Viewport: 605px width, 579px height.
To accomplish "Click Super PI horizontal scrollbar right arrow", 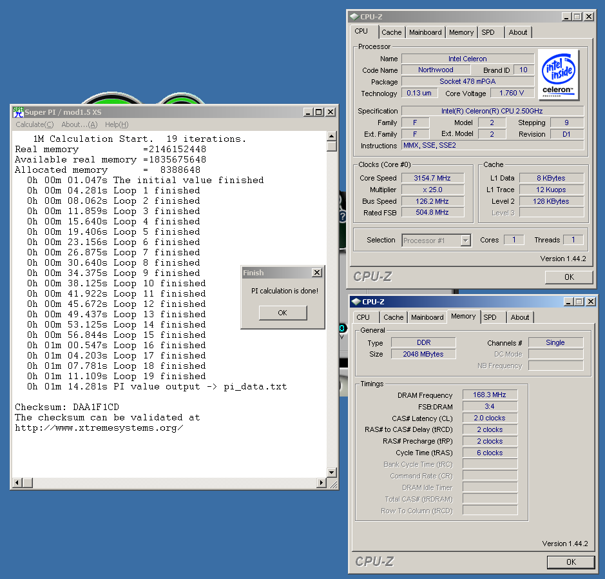I will [322, 482].
